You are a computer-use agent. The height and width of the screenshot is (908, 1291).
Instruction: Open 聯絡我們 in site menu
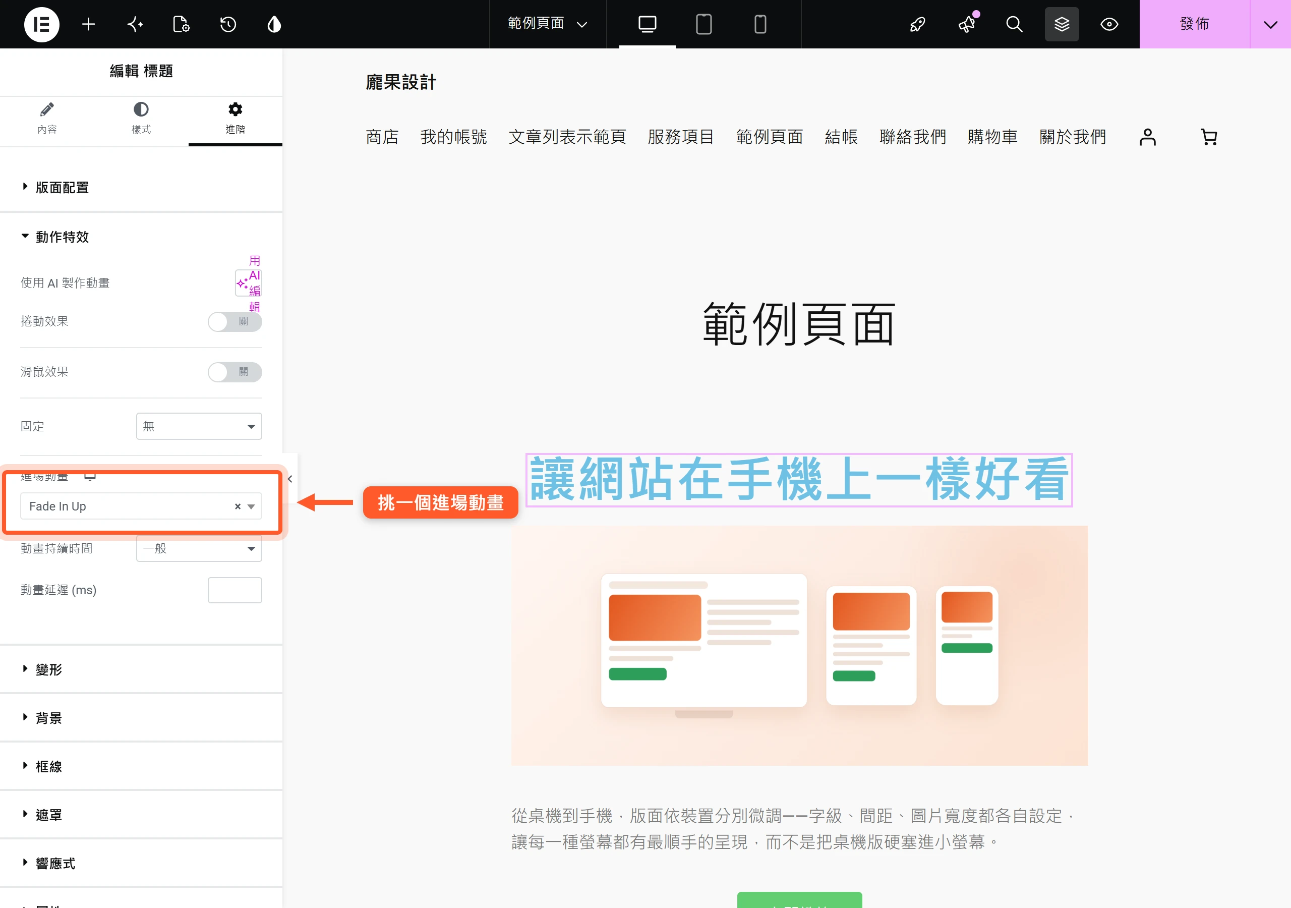(913, 137)
